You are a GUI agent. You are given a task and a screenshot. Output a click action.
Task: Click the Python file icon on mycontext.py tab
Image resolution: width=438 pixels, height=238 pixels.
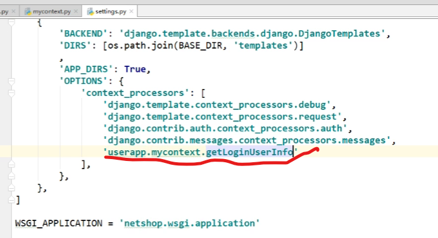pyautogui.click(x=28, y=12)
